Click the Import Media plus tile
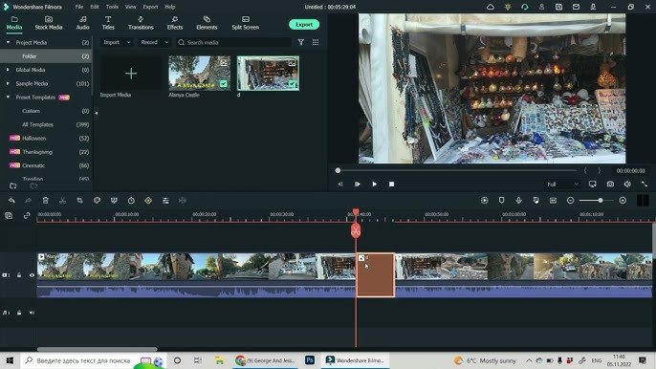656x369 pixels. (x=131, y=74)
